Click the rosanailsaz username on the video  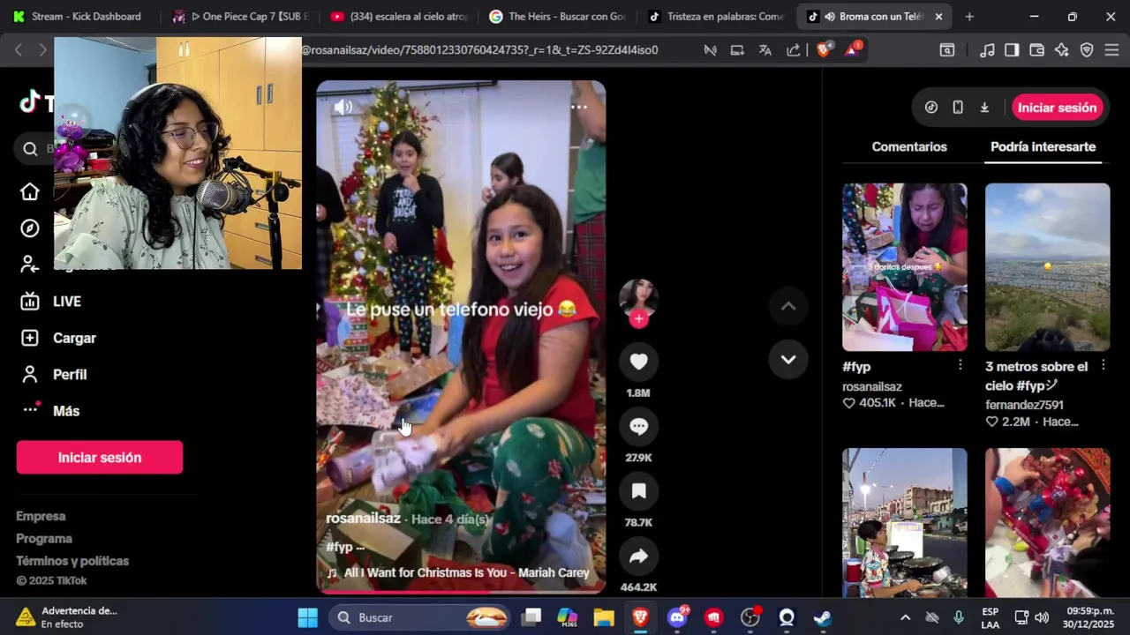pyautogui.click(x=363, y=519)
